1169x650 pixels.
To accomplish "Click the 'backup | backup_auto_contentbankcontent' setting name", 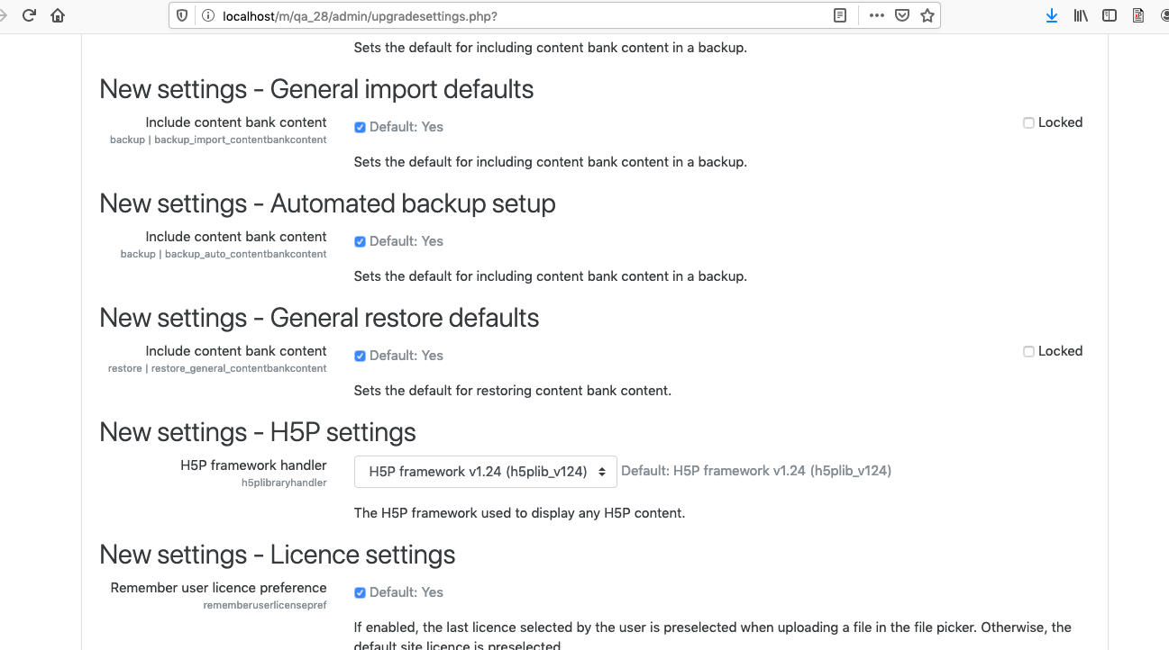I will (x=224, y=255).
